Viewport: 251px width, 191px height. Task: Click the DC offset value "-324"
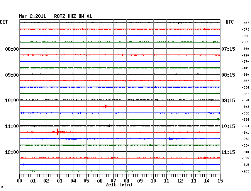tap(245, 126)
